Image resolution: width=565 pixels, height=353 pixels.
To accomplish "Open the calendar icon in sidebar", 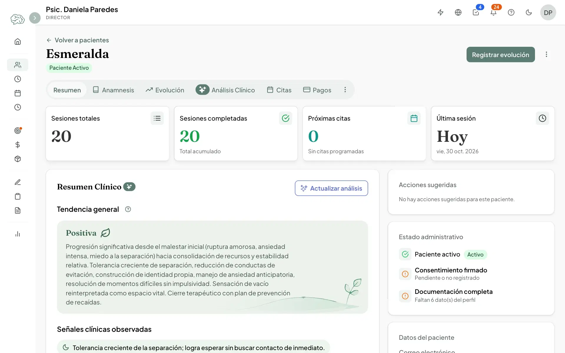I will [x=18, y=93].
